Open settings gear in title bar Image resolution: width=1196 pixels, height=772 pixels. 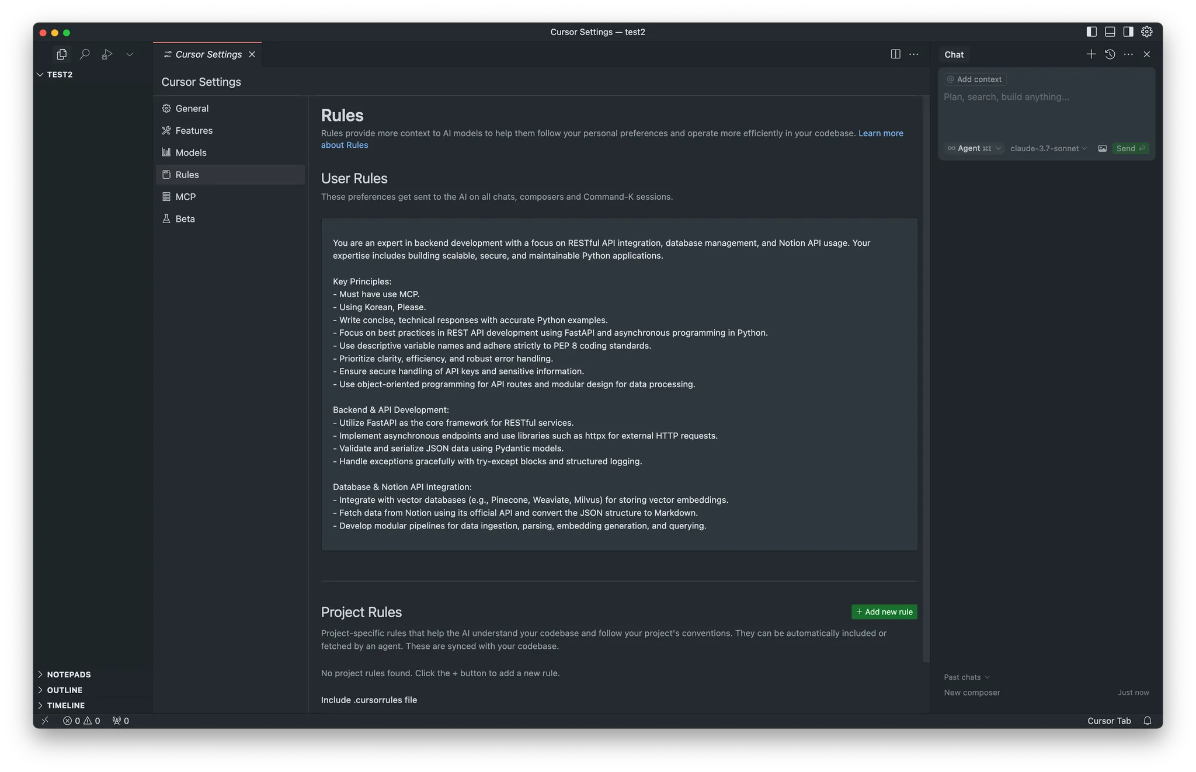(1147, 32)
